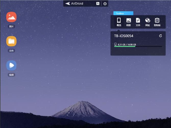Click the device name TB-iOS0054
Screen dimensions: 171x128
click(x=124, y=36)
